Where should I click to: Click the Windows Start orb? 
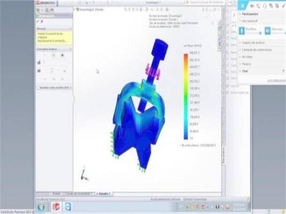point(41,207)
